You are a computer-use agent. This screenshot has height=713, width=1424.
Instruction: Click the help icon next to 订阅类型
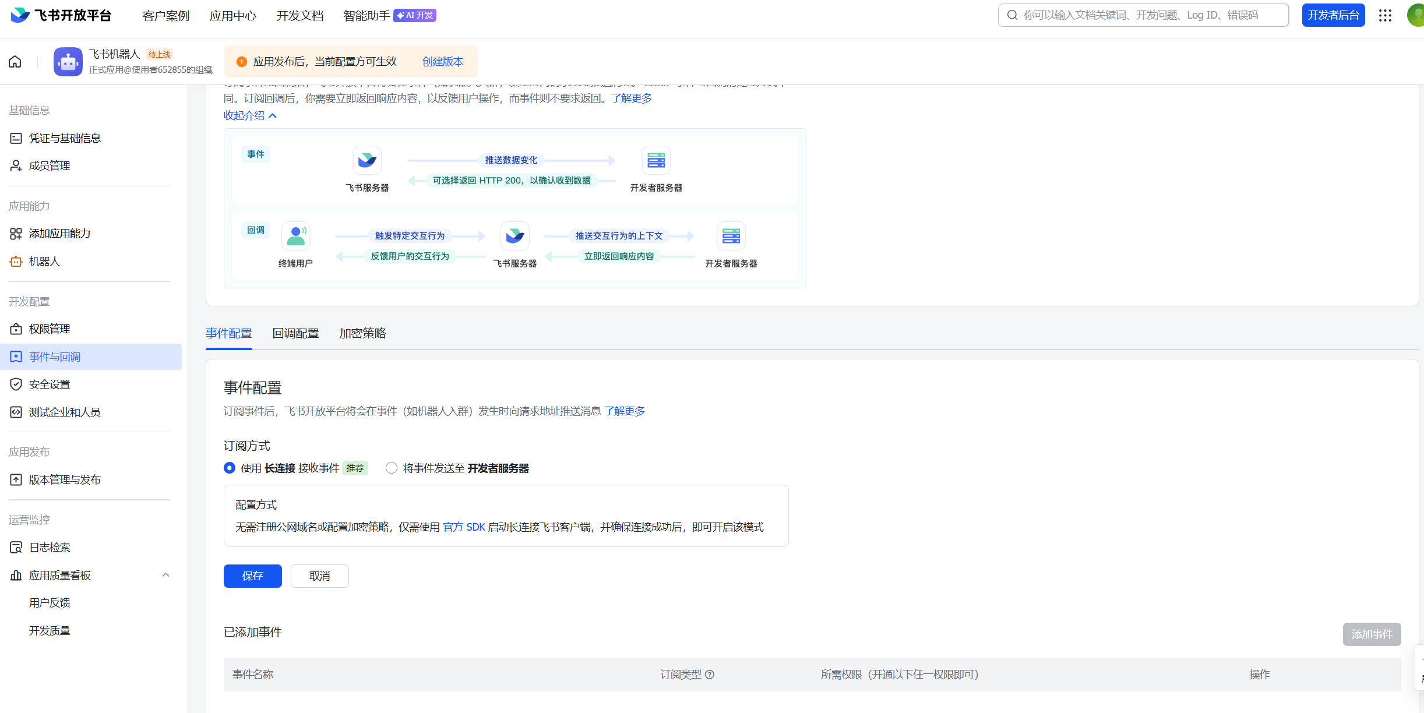pyautogui.click(x=710, y=675)
